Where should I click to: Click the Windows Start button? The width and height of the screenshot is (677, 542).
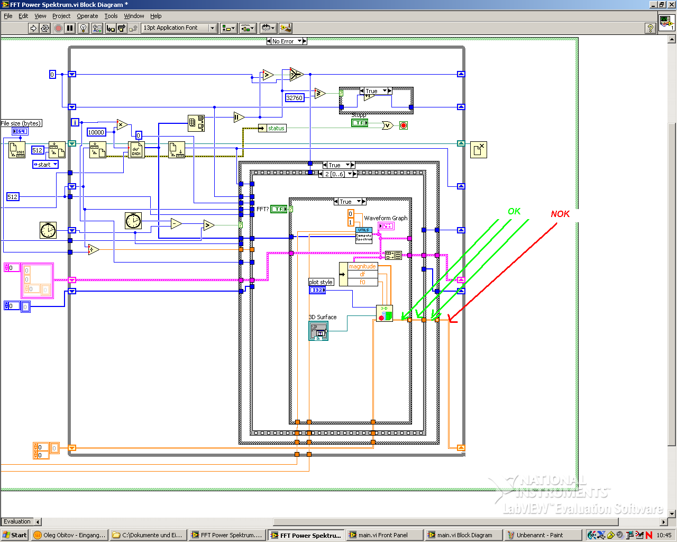pyautogui.click(x=15, y=535)
